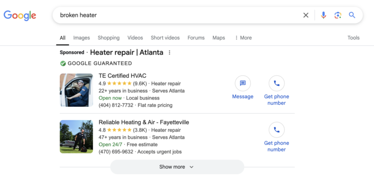Open Google Lens camera search icon

(338, 15)
